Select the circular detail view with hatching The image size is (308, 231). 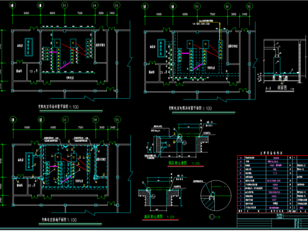[216, 196]
